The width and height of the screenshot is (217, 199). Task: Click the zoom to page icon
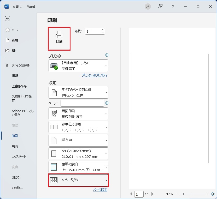[x=212, y=194]
